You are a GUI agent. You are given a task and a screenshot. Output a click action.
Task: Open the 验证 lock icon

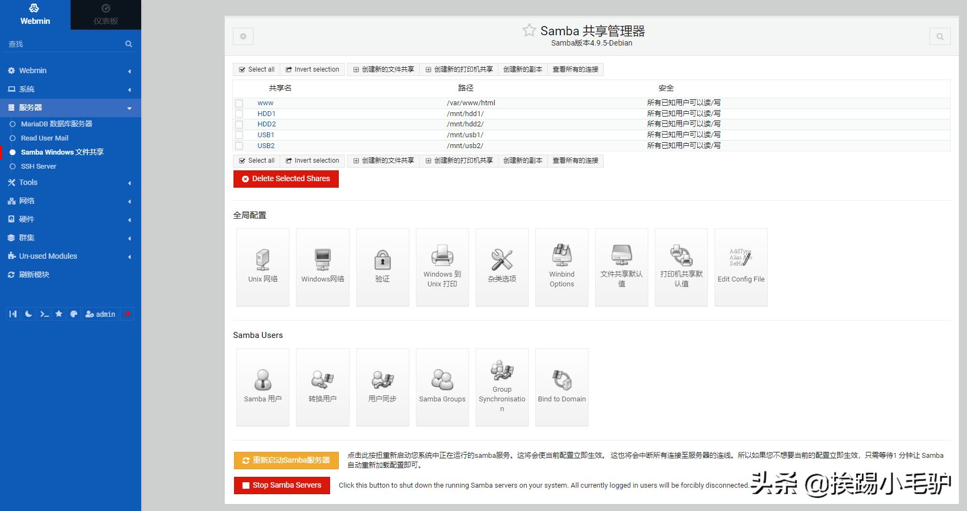[382, 267]
